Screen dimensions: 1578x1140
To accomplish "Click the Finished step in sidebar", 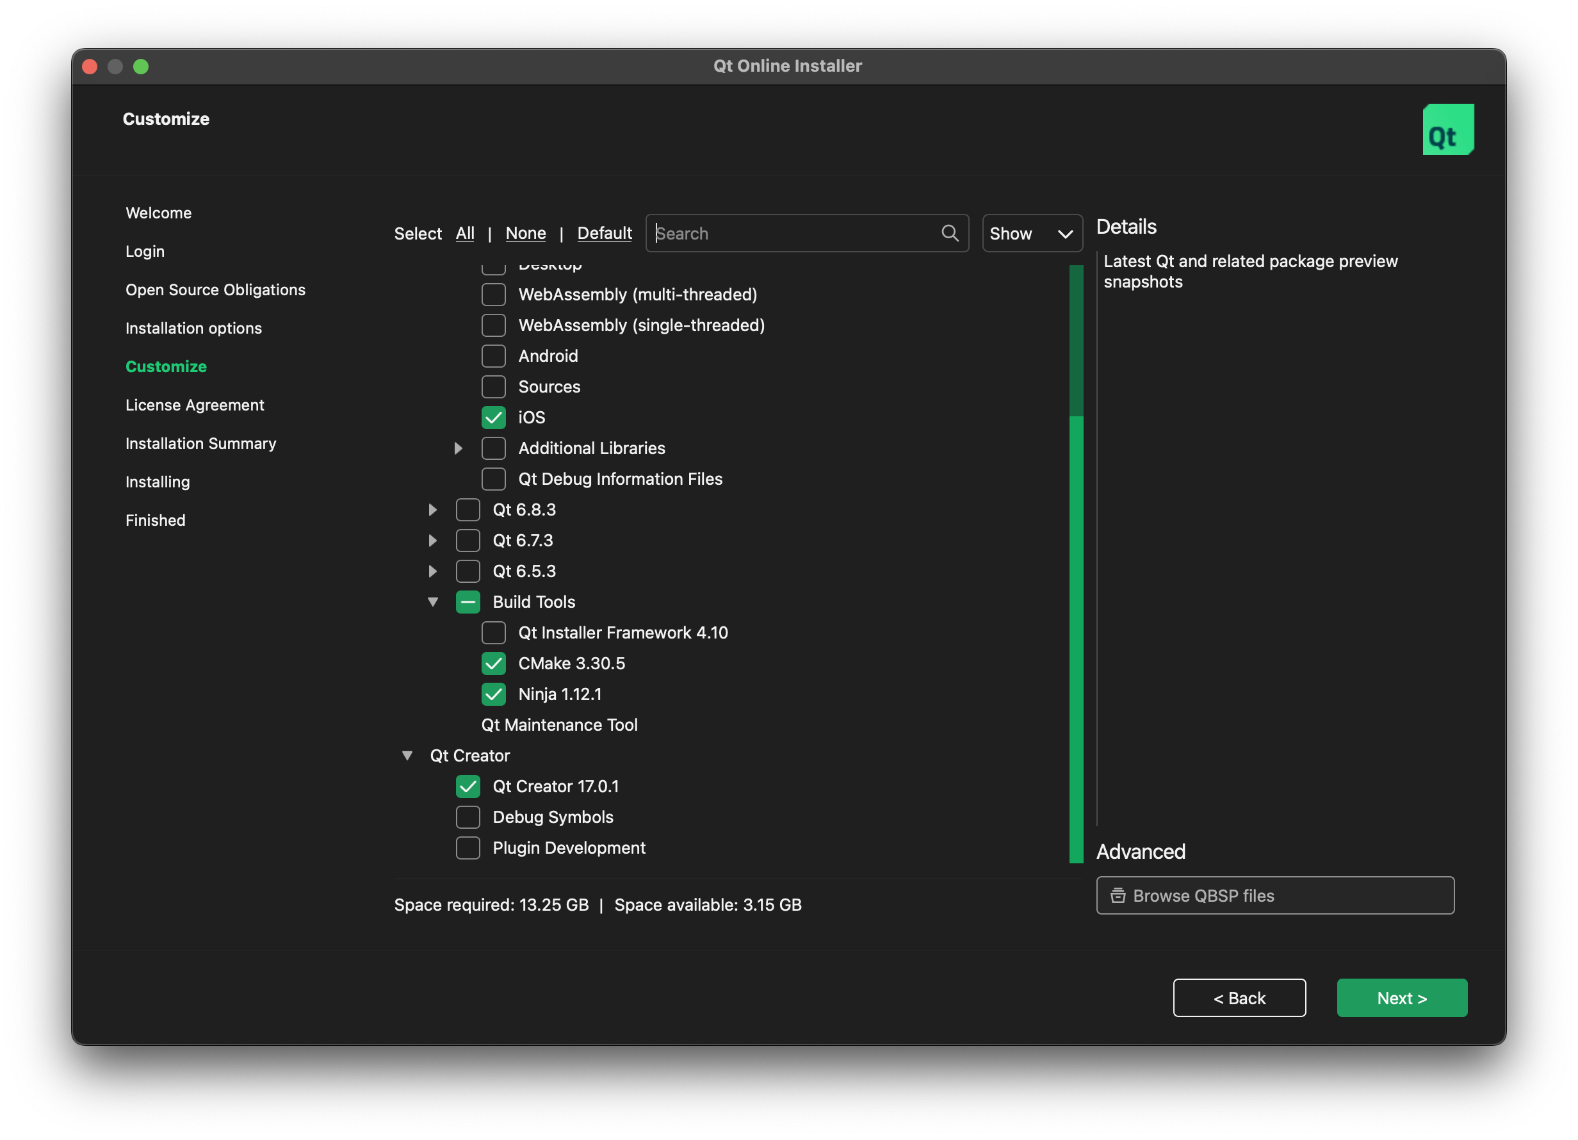I will pos(155,520).
